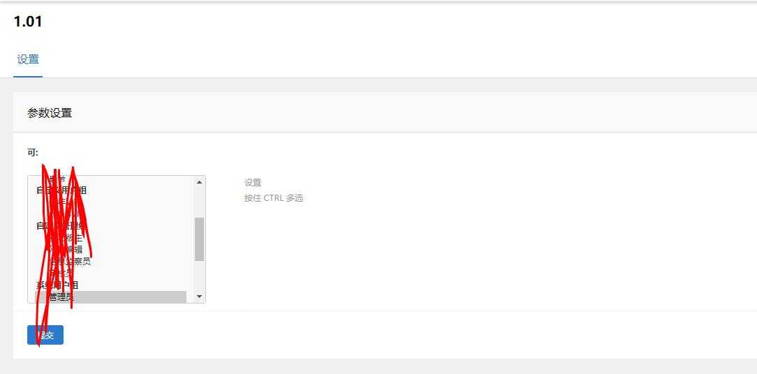
Task: Click the 1.01 page title
Action: [28, 22]
